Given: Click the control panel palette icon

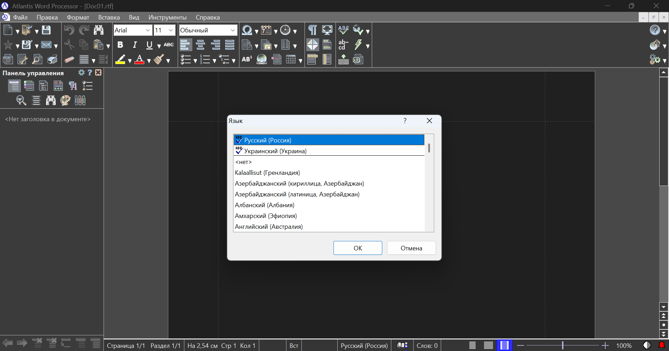Looking at the screenshot, I should [65, 100].
